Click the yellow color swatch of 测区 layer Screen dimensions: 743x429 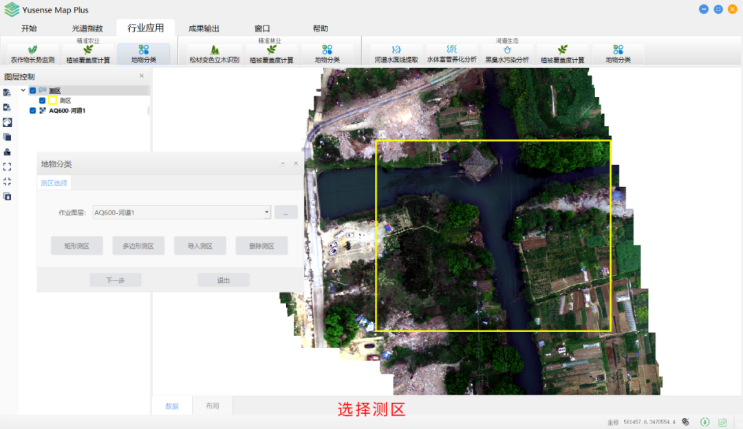(52, 100)
